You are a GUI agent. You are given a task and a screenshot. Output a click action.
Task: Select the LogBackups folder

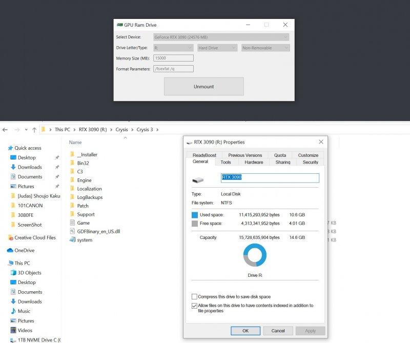tap(90, 197)
